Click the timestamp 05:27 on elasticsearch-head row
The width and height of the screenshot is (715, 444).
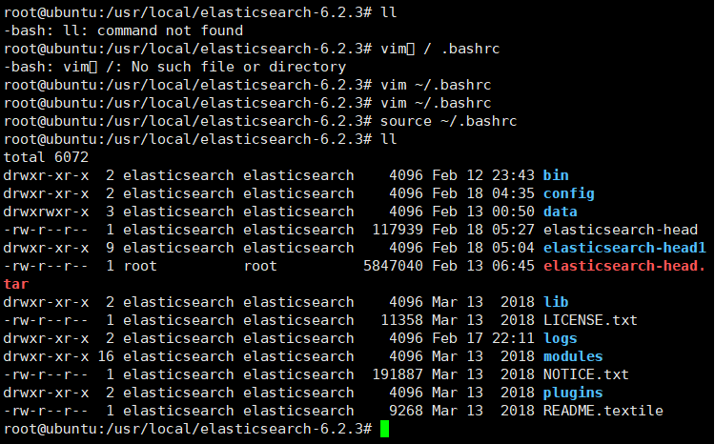(x=513, y=230)
